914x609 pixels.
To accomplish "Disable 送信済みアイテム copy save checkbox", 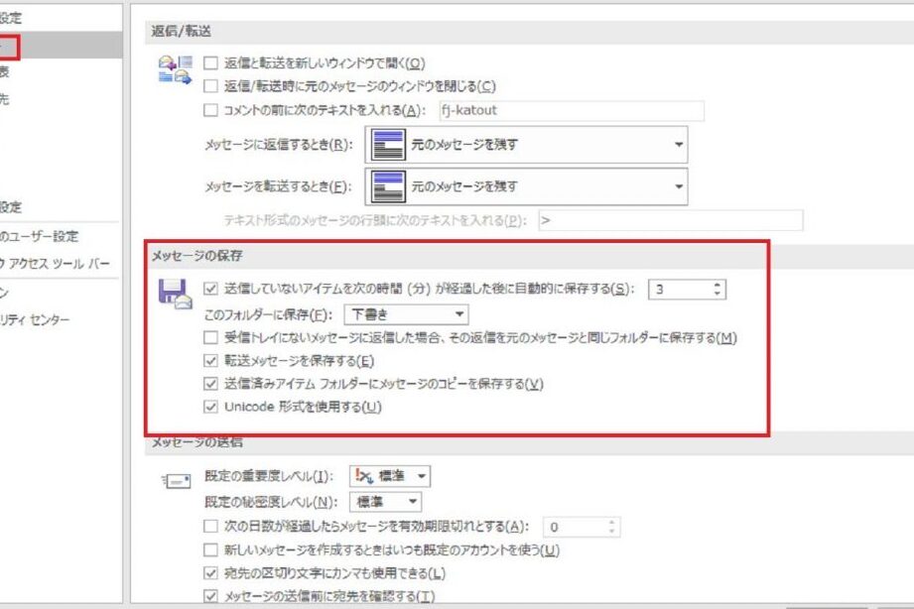I will click(210, 384).
